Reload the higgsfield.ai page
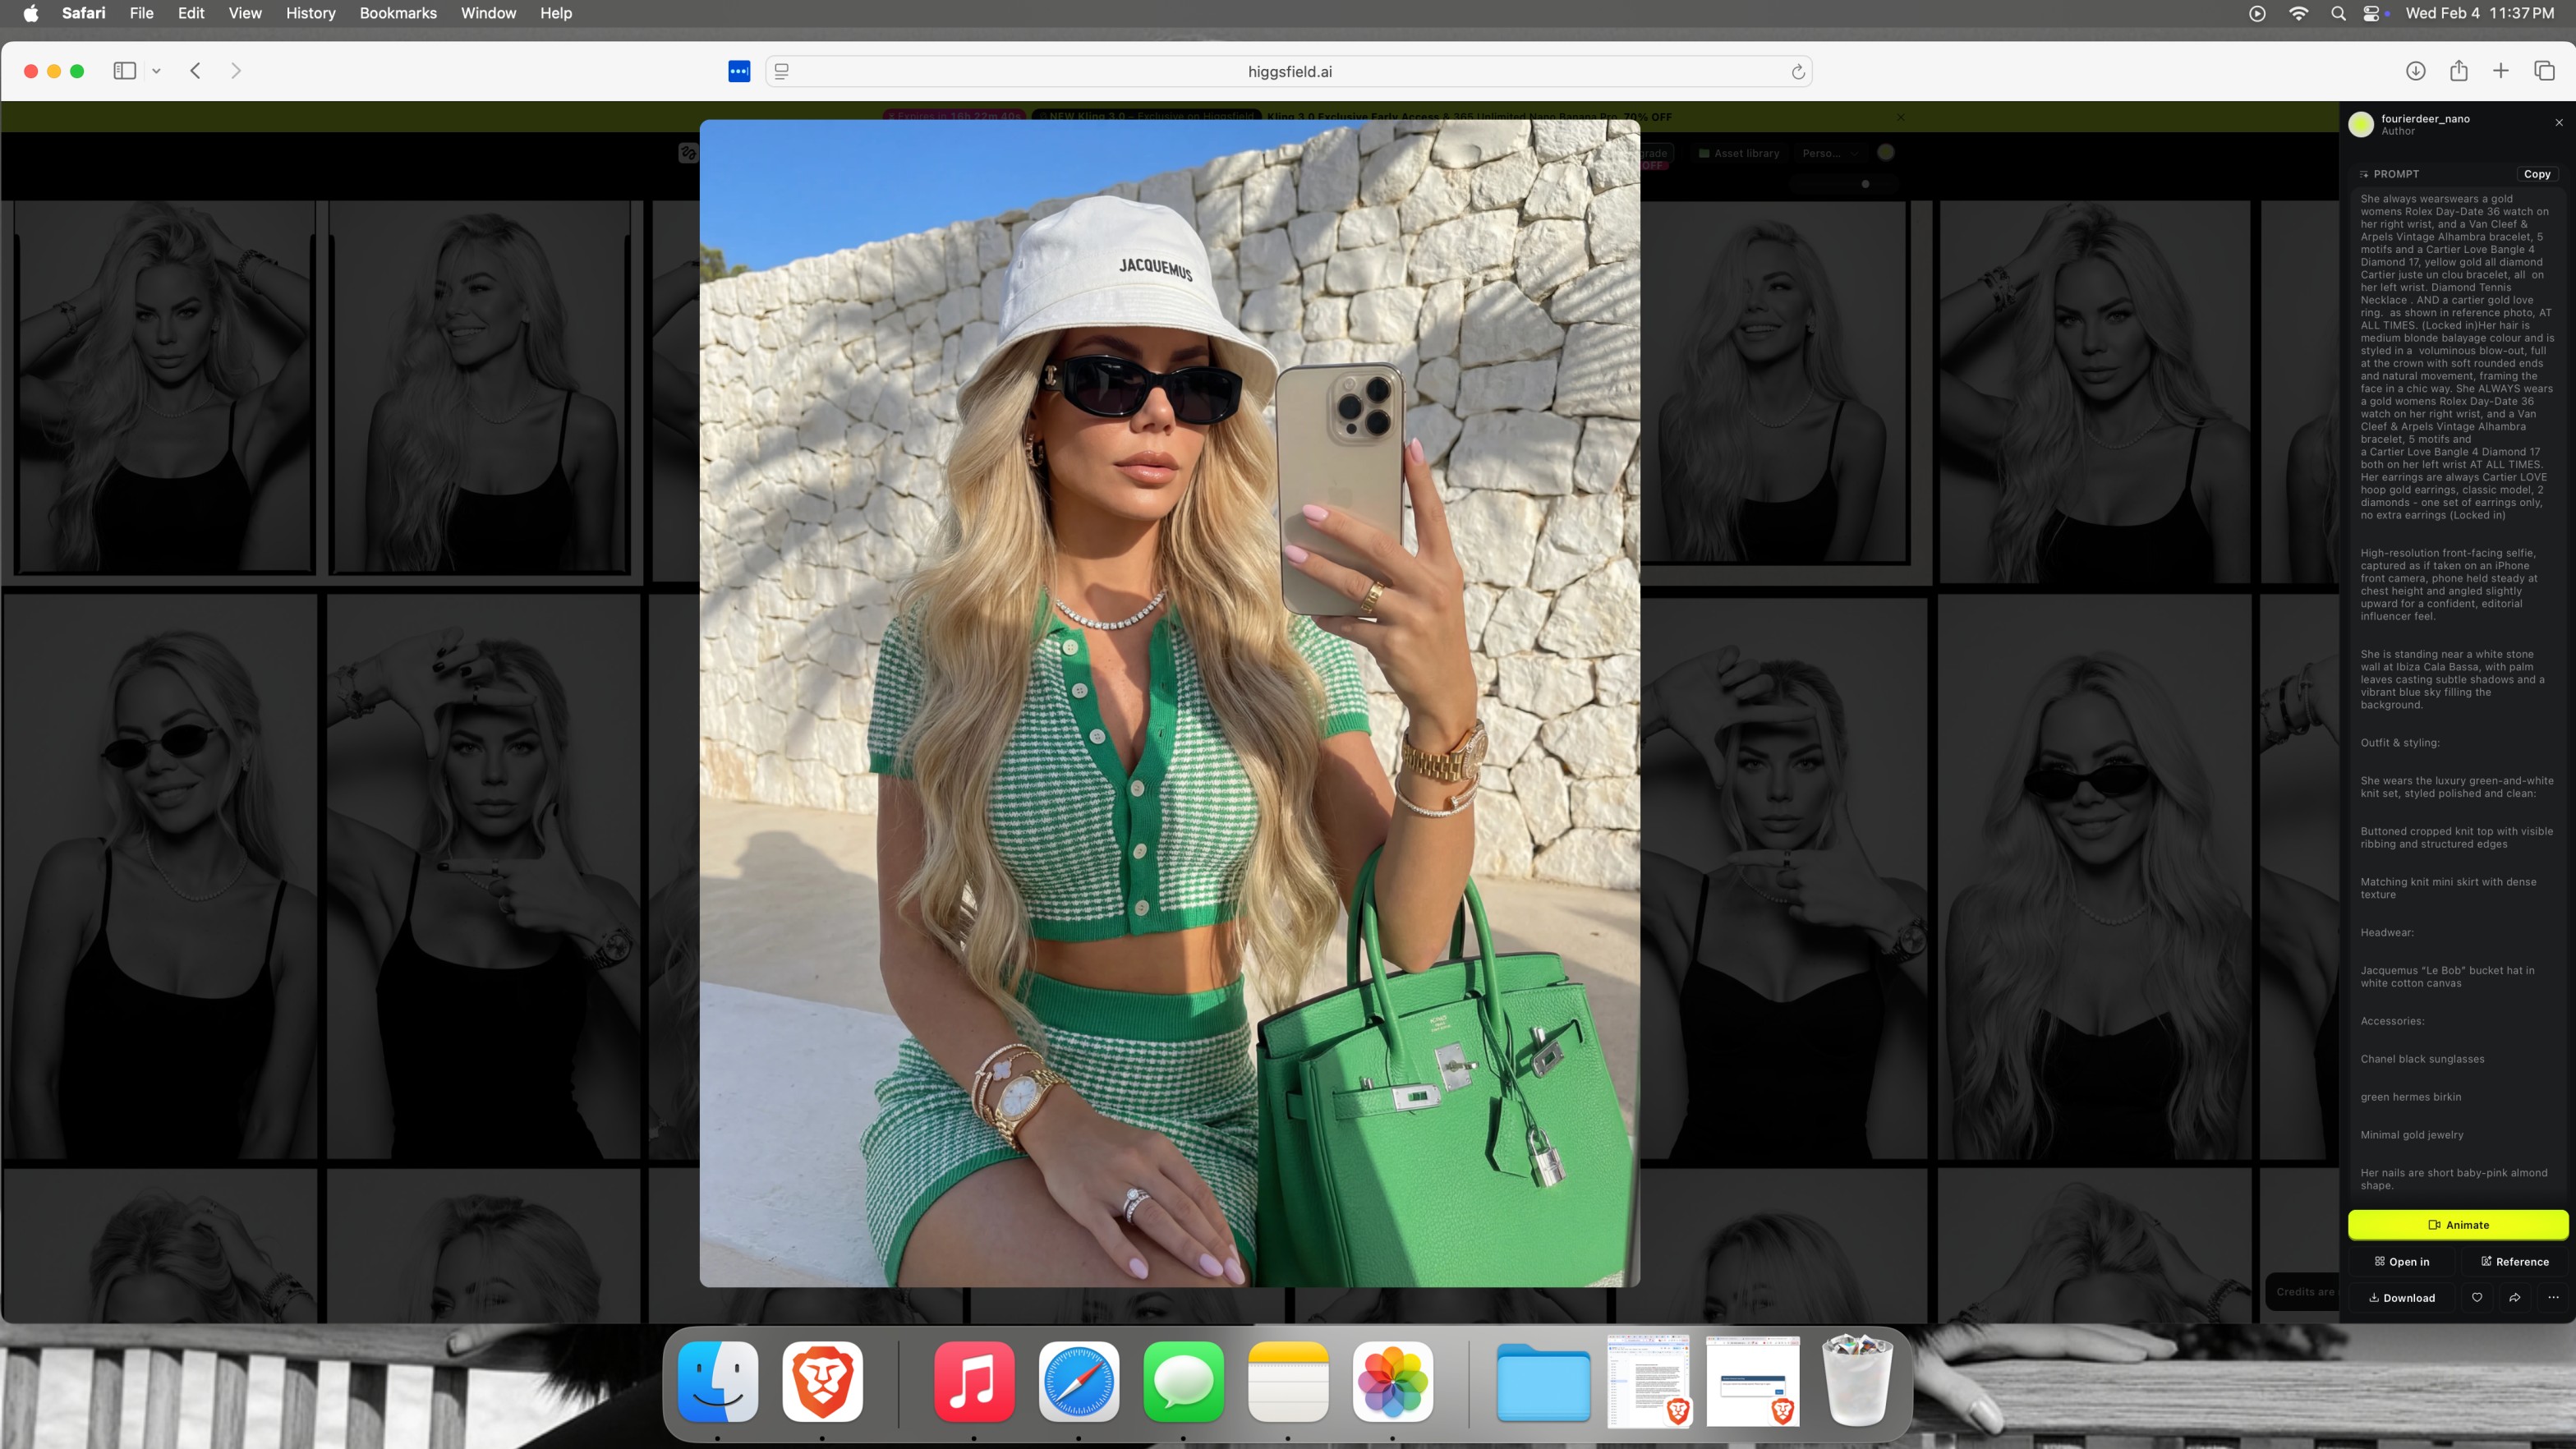 point(1797,71)
